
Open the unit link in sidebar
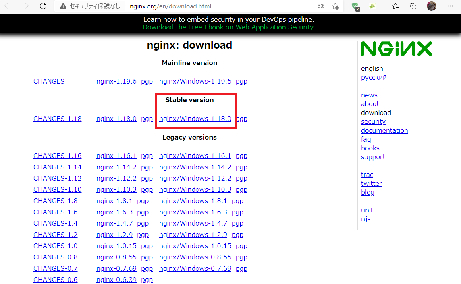(367, 210)
